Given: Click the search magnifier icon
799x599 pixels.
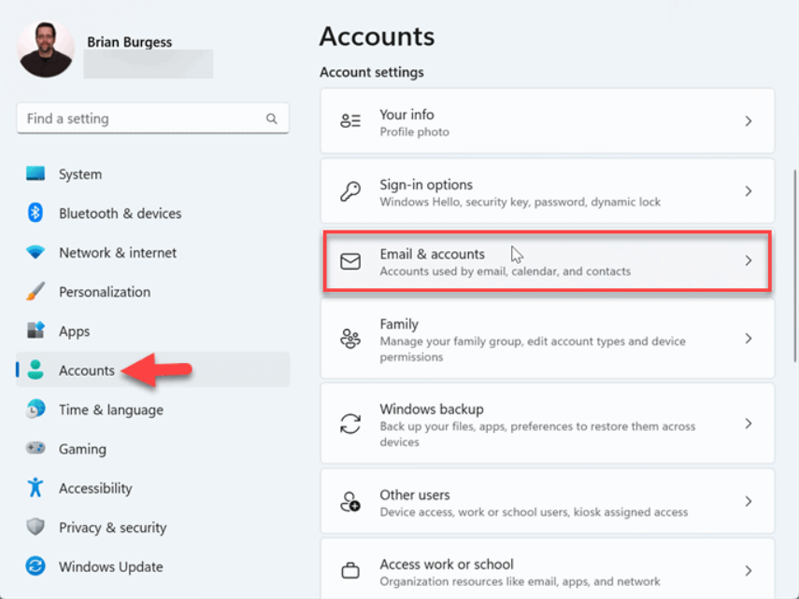Looking at the screenshot, I should 272,119.
